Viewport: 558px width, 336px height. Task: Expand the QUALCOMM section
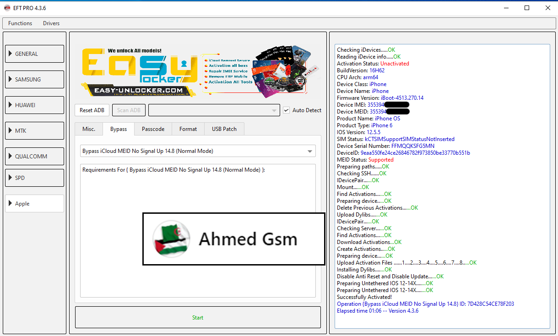34,156
